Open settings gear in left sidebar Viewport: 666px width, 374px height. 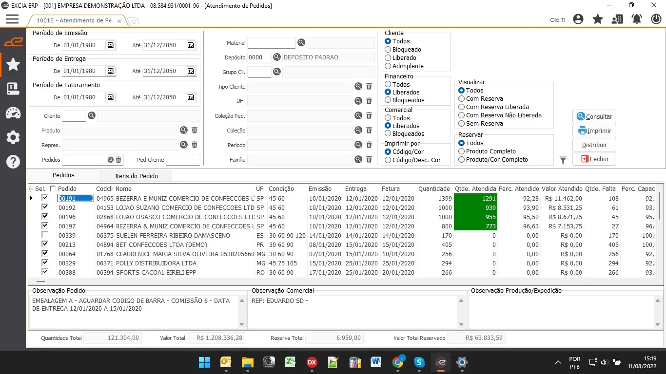[x=13, y=137]
